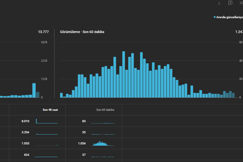Click the tallest bar in 48-hour chart
Image resolution: width=243 pixels, height=162 pixels.
(34, 90)
